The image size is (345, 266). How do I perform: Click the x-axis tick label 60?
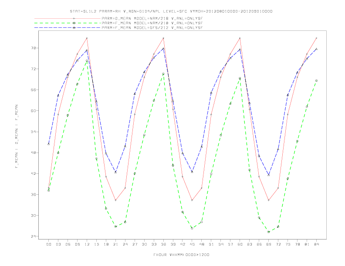click(x=240, y=244)
